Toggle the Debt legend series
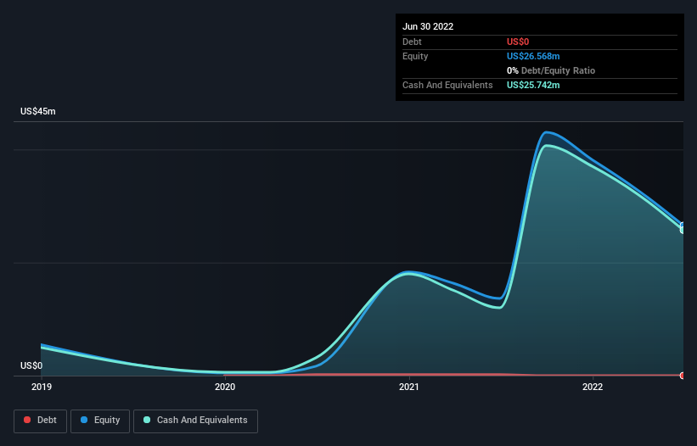The width and height of the screenshot is (697, 446). pos(41,421)
